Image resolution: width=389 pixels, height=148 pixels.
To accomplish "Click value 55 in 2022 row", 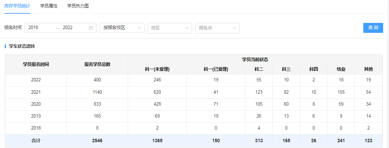I will [259, 80].
